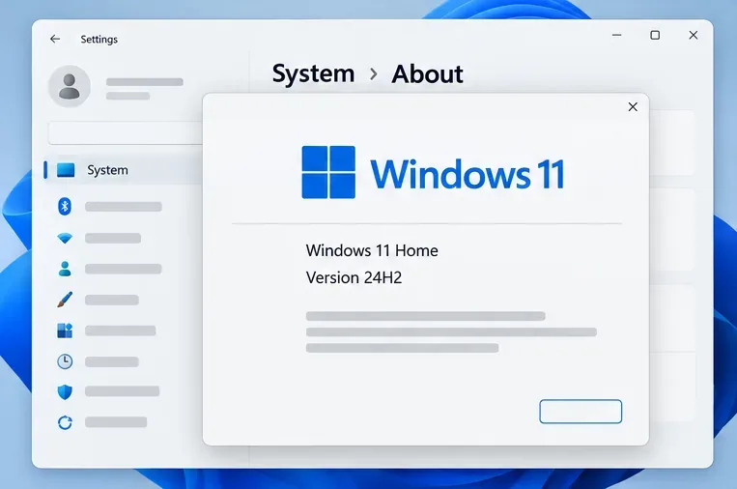Open the Privacy shield sidebar icon

tap(65, 391)
